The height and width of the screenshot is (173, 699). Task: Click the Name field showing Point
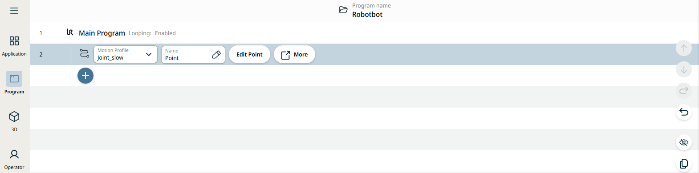[193, 54]
